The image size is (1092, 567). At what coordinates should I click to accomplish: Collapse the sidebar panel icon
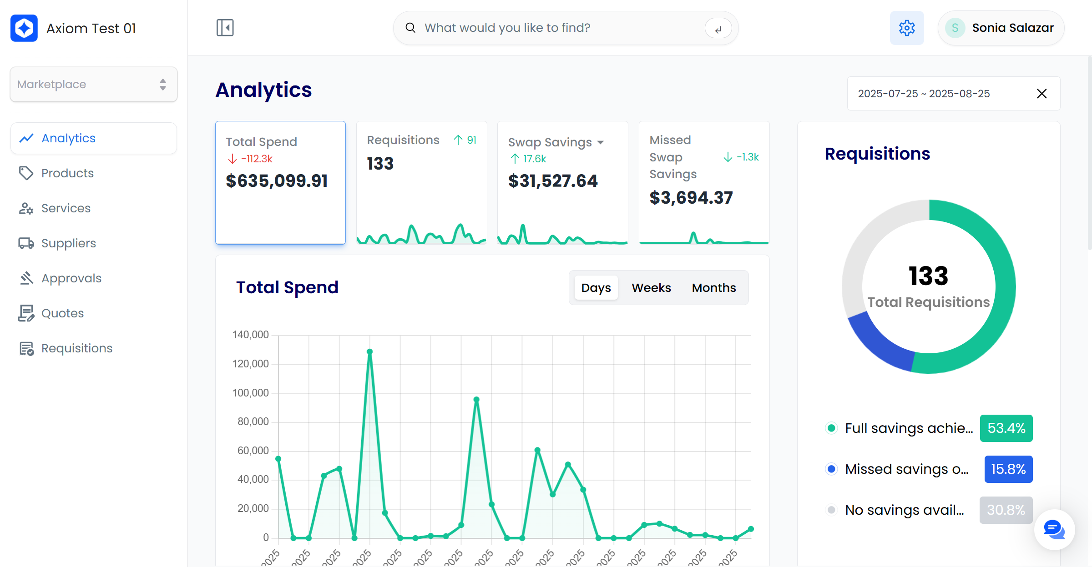pos(225,28)
